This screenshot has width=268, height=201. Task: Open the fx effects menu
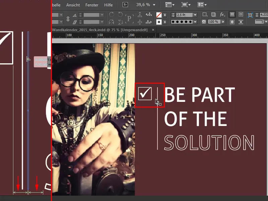(222, 14)
